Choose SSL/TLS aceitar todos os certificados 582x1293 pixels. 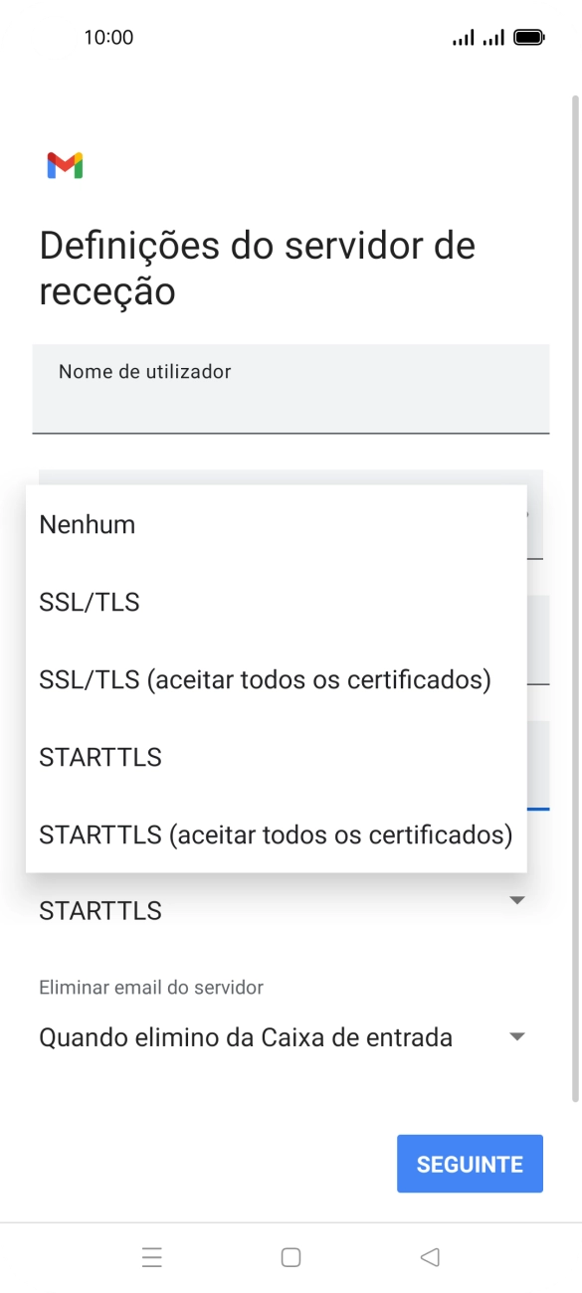[264, 679]
